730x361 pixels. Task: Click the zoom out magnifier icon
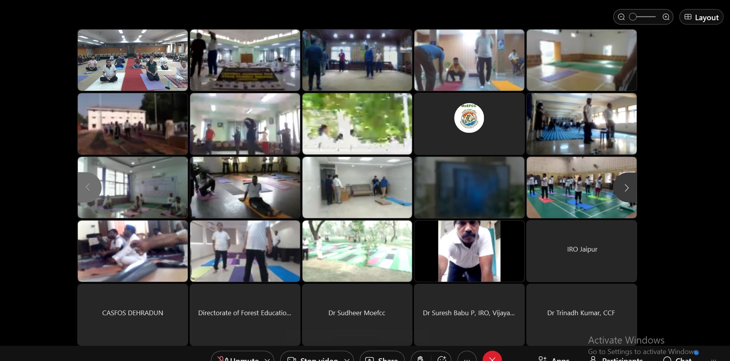click(x=621, y=17)
